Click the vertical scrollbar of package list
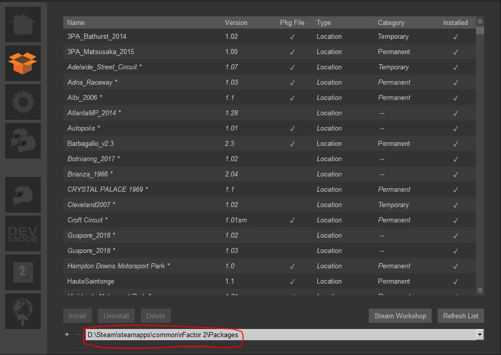The width and height of the screenshot is (501, 355). pyautogui.click(x=480, y=153)
